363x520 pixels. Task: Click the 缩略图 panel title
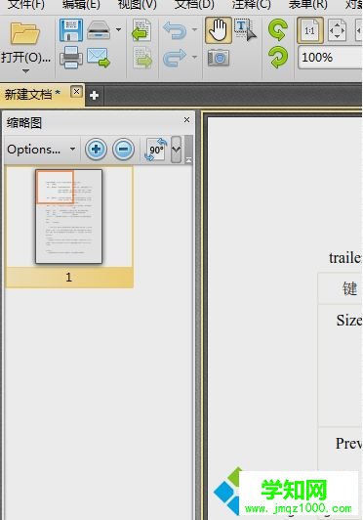click(23, 123)
